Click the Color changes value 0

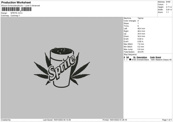[138, 21]
